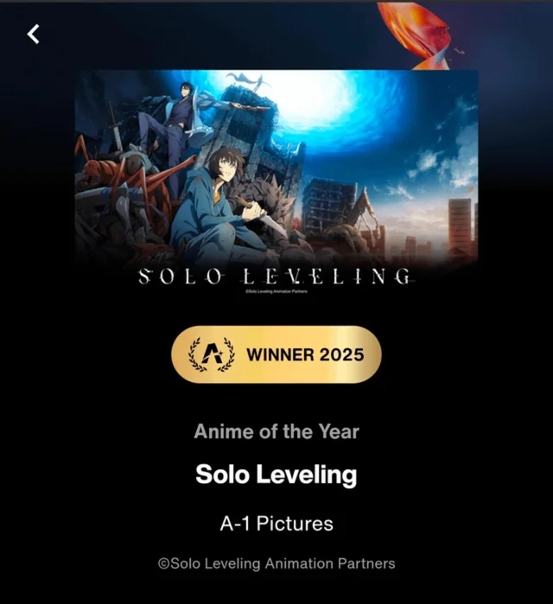Click the small copyright text under logo
The image size is (553, 604).
(276, 291)
